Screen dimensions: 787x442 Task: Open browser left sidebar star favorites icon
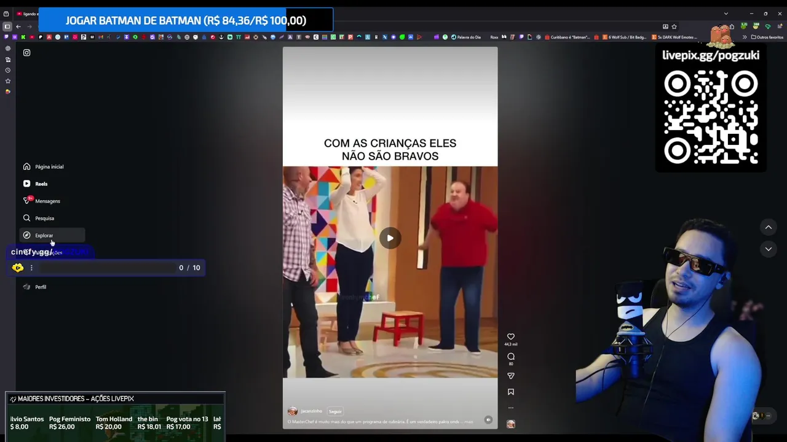click(7, 81)
